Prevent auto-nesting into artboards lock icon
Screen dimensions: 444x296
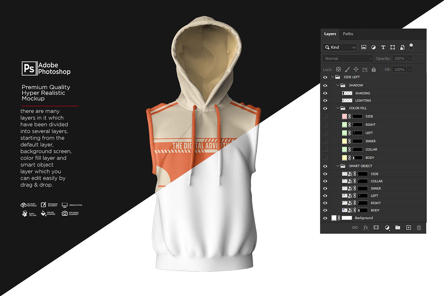pos(365,69)
